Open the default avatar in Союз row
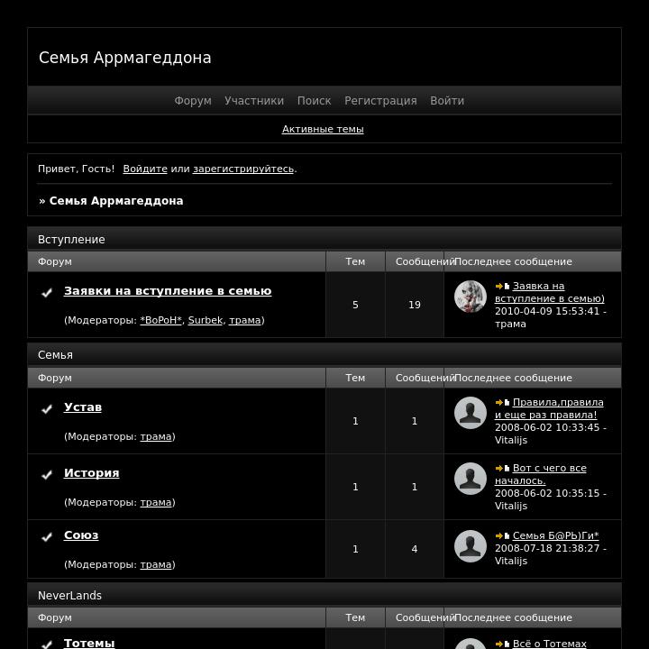649x649 pixels. (471, 546)
